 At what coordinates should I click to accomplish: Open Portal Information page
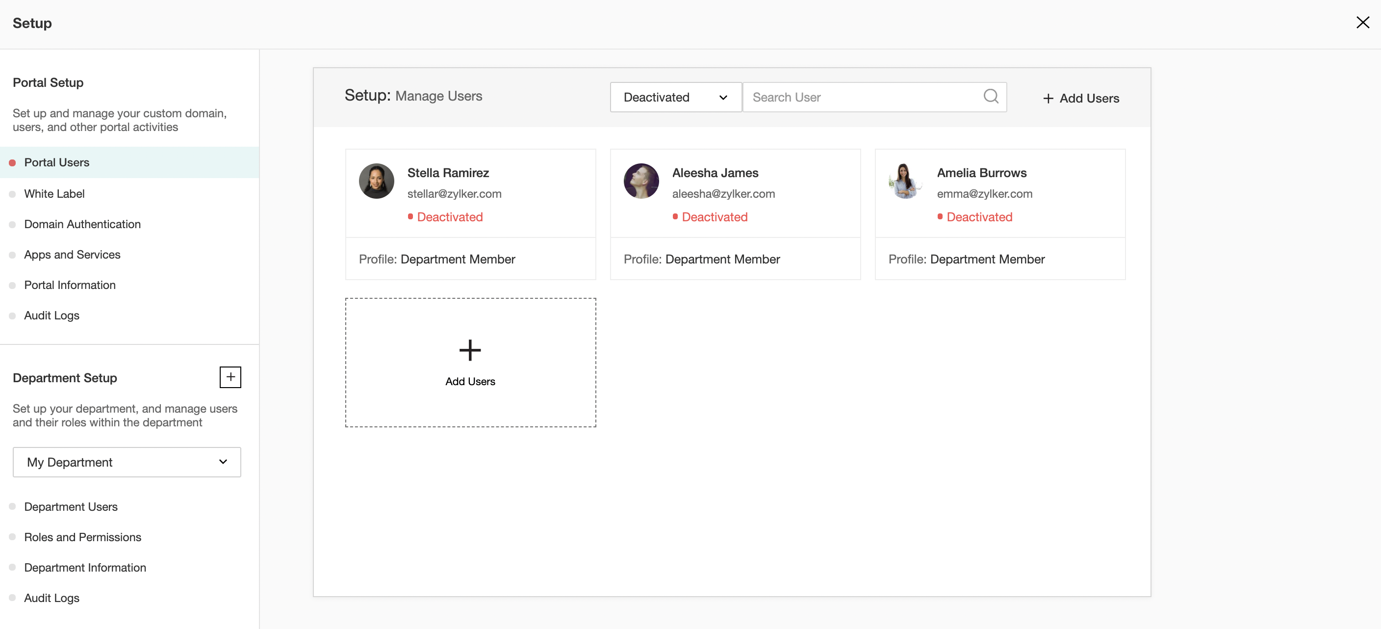tap(70, 285)
